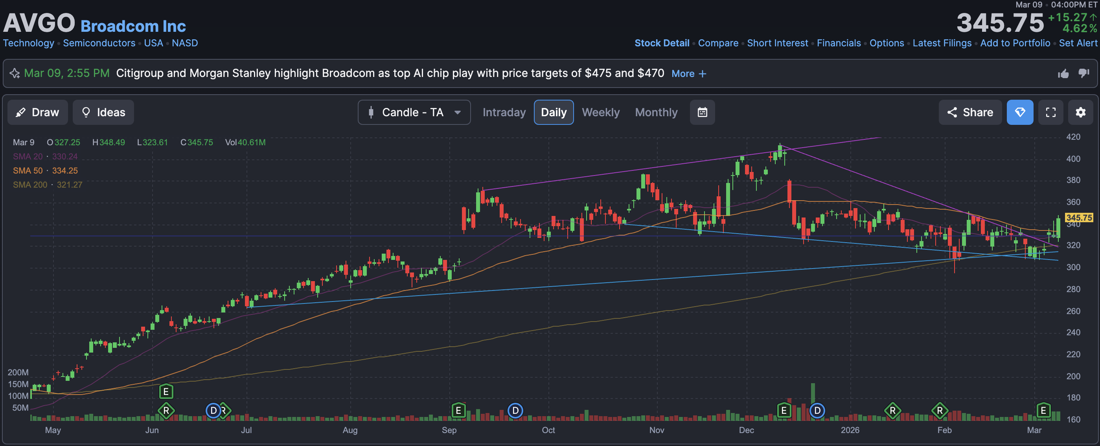
Task: Switch chart to Intraday timeframe
Action: click(x=504, y=112)
